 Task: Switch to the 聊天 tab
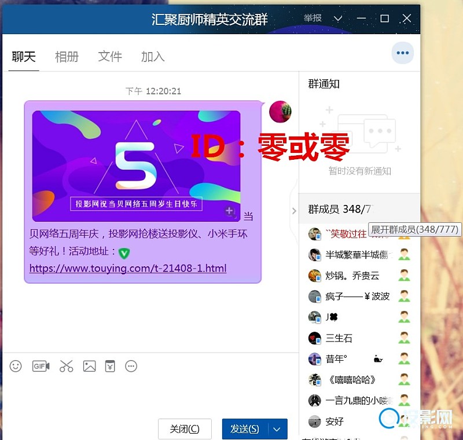point(24,57)
